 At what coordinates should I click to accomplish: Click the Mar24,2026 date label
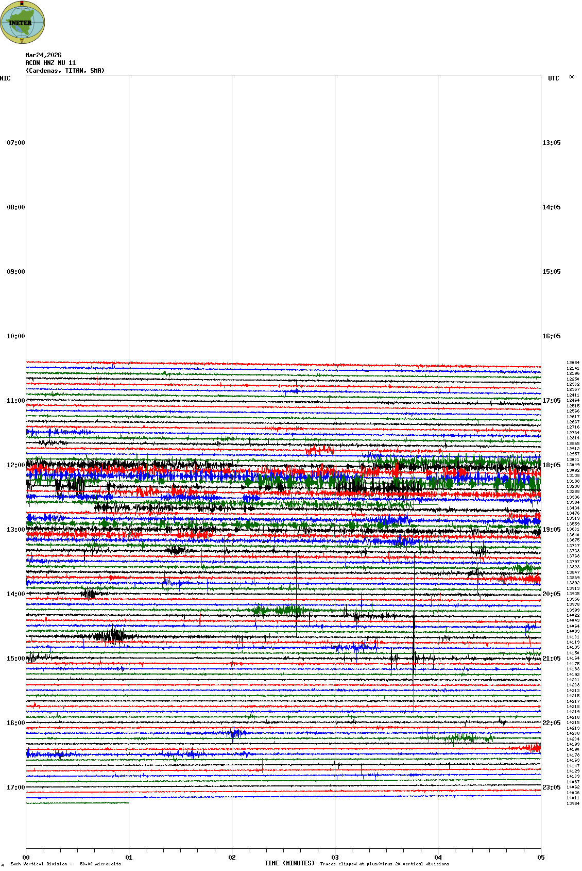(x=43, y=55)
